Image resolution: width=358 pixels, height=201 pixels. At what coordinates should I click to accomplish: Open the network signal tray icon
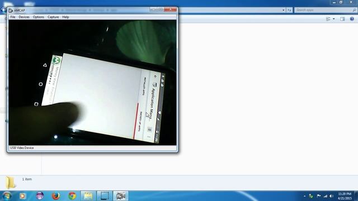[326, 196]
